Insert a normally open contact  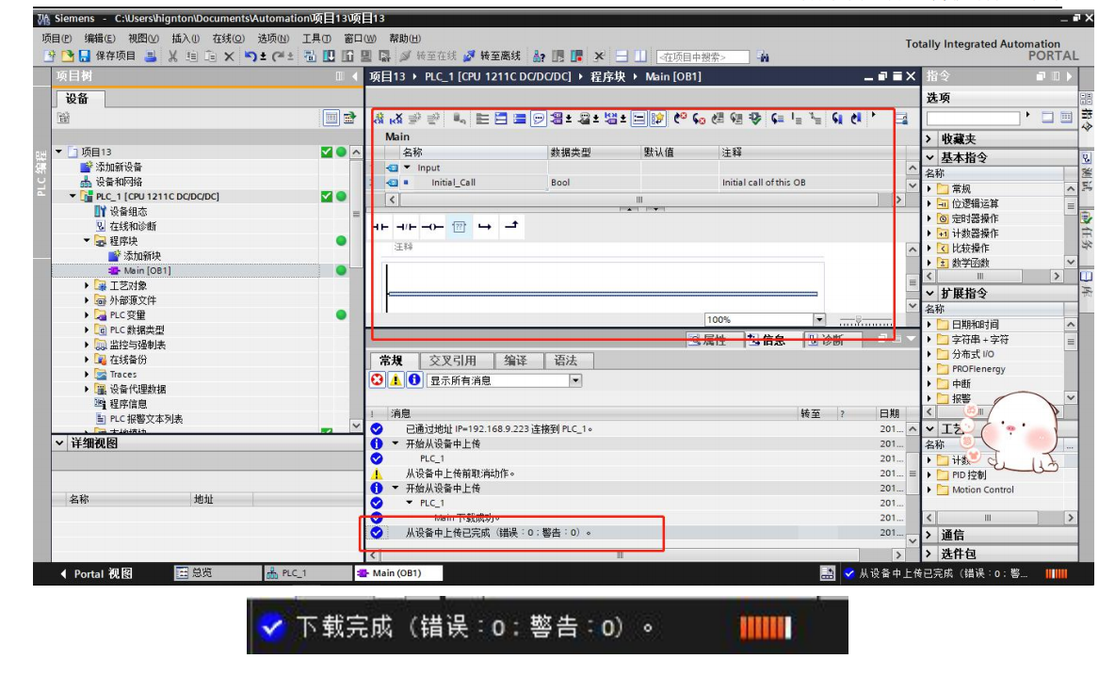380,226
